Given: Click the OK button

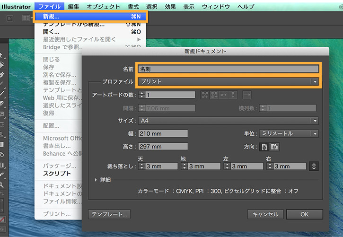Looking at the screenshot, I should [305, 214].
